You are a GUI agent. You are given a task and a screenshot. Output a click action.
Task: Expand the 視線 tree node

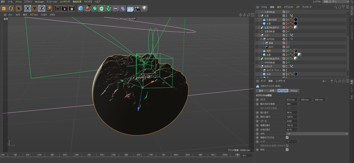pos(263,43)
